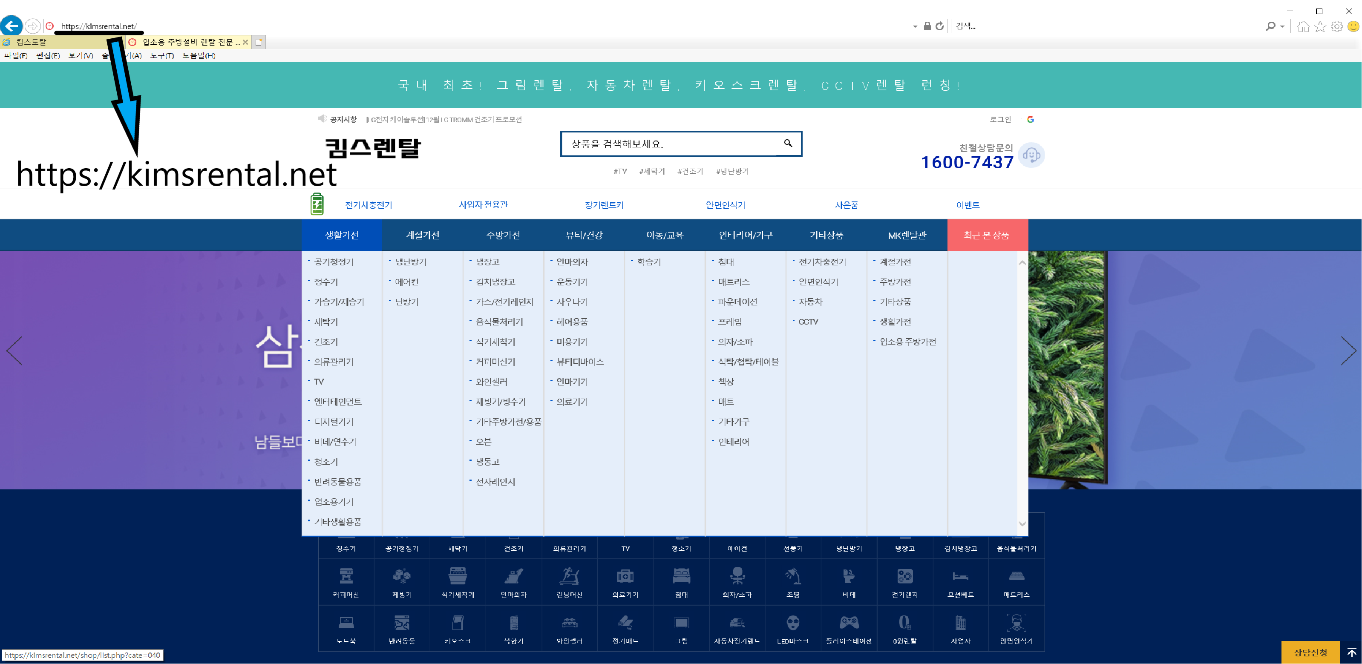Screen dimensions: 1362x664
Task: Select the 계절가전 category tab
Action: (423, 235)
